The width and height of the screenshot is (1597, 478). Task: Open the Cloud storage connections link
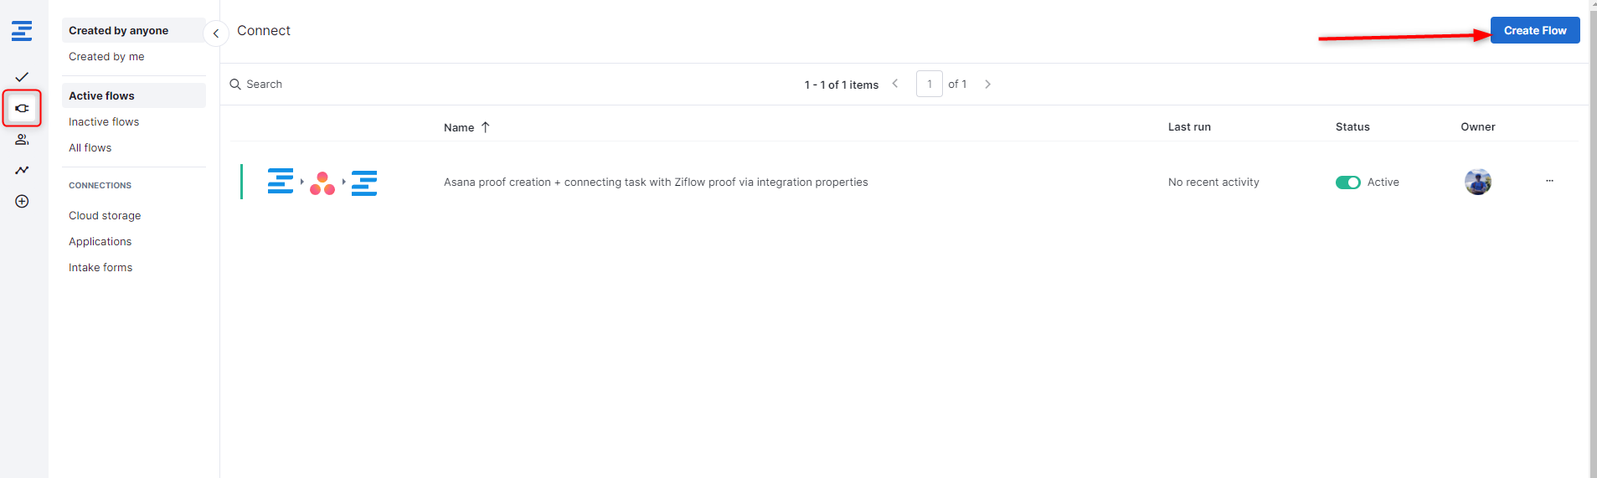(x=105, y=216)
